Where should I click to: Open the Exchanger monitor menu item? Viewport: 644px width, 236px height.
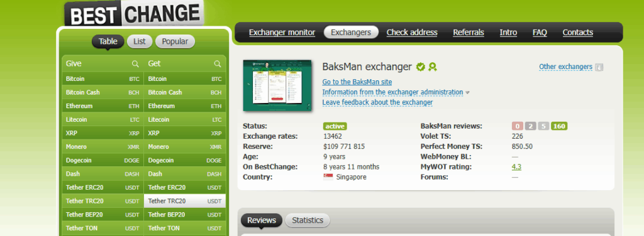pyautogui.click(x=282, y=33)
